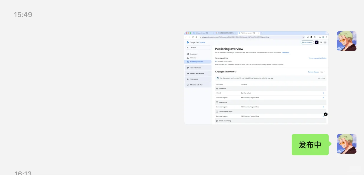Click the Google Play Console logo
Viewport: 364px width, 175px height.
(x=196, y=42)
